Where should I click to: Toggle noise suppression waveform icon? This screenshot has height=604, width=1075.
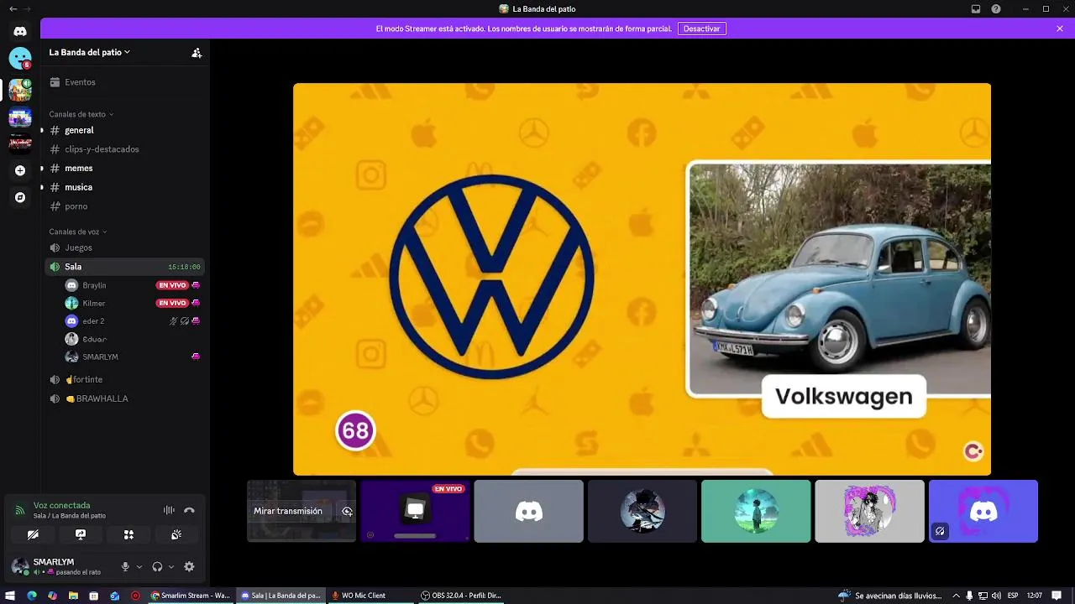169,510
